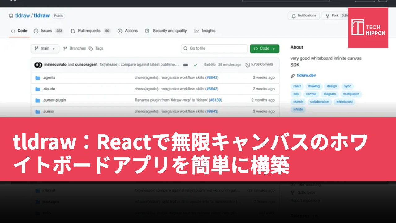Expand the commit message ellipsis button
Screen dimensions: 396x223
(x=186, y=65)
